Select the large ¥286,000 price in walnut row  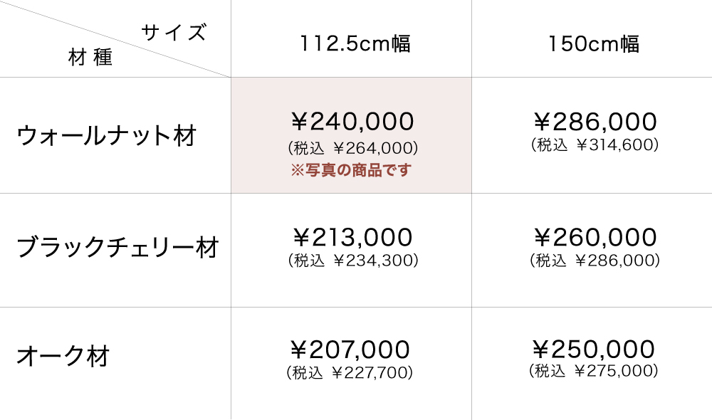(595, 122)
